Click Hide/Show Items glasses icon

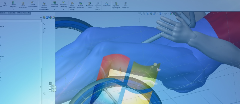coord(165,13)
